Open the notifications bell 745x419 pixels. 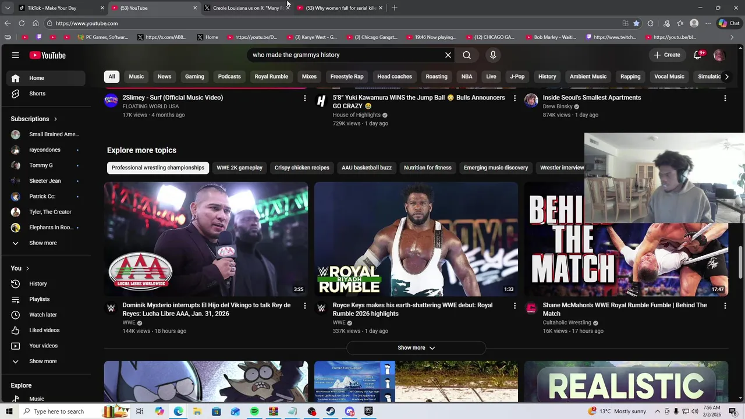point(698,55)
